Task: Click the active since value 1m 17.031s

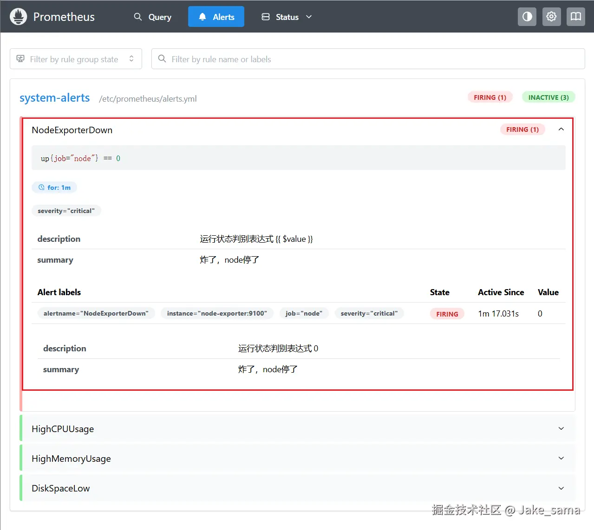Action: (x=498, y=314)
